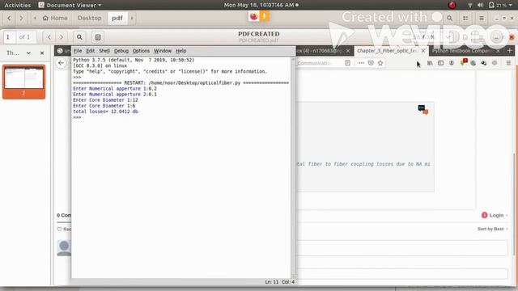Select the page 1 thumbnail
This screenshot has height=291, width=518.
[x=23, y=82]
